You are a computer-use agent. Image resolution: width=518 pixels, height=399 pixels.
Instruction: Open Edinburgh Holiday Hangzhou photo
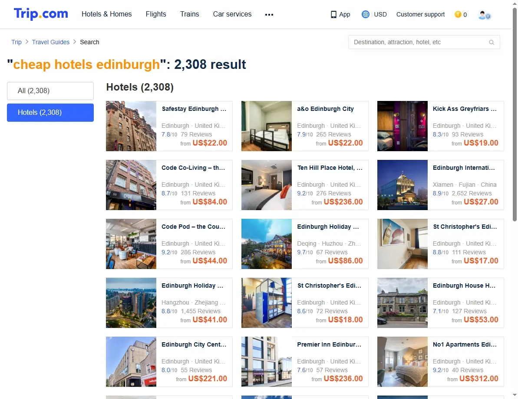point(131,303)
